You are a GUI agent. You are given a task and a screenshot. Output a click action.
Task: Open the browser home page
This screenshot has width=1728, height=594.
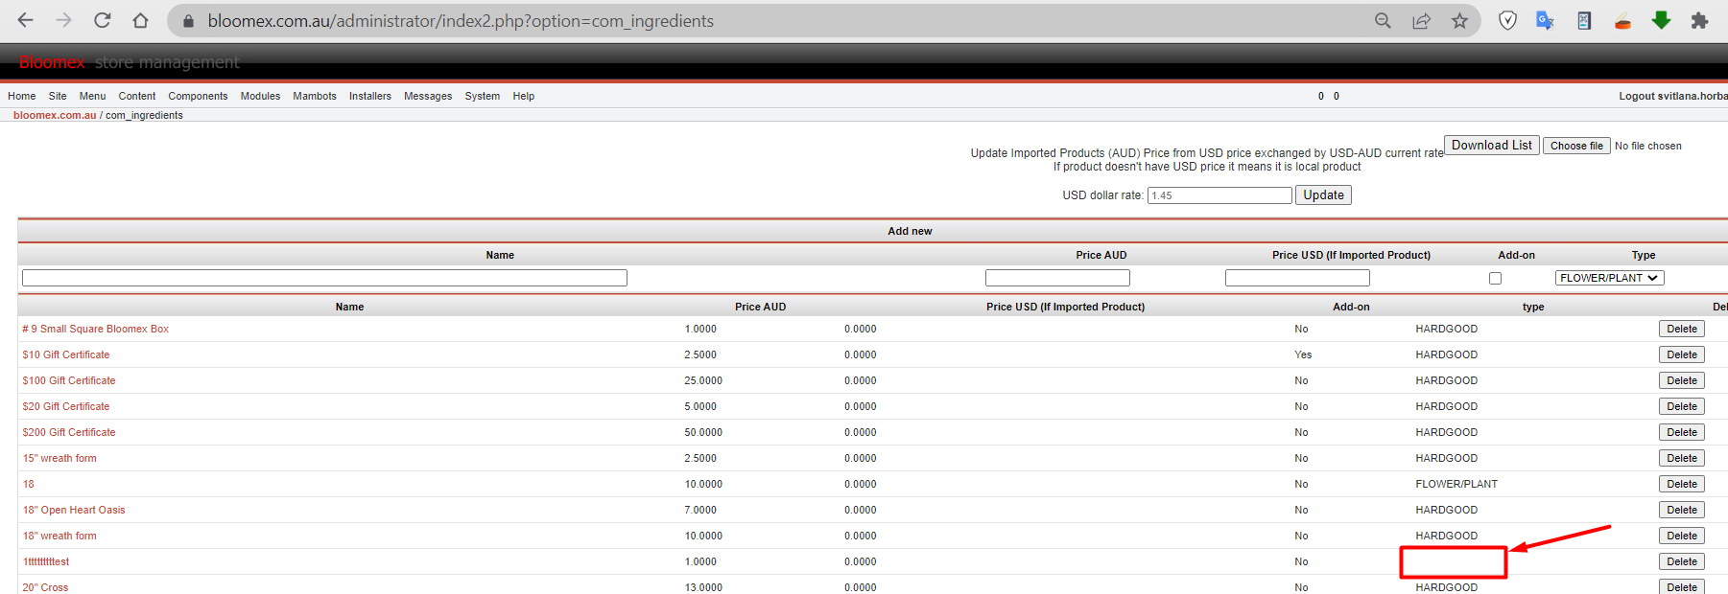(141, 20)
